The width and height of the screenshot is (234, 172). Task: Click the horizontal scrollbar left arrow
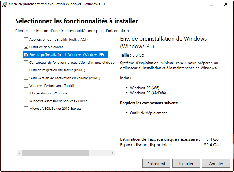[x=20, y=153]
